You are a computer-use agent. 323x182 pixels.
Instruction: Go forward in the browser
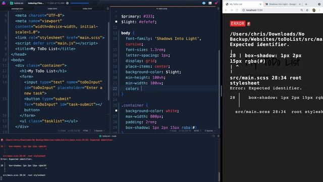pyautogui.click(x=232, y=10)
